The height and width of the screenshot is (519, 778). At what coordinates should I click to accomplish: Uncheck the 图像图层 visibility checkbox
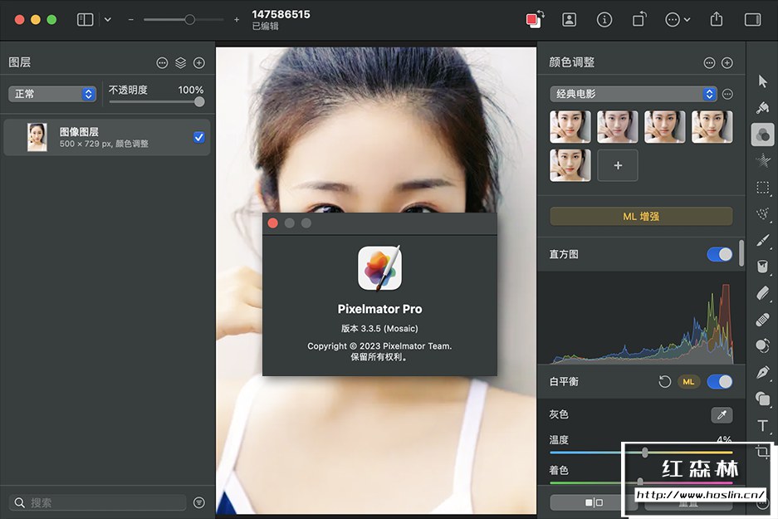coord(199,137)
